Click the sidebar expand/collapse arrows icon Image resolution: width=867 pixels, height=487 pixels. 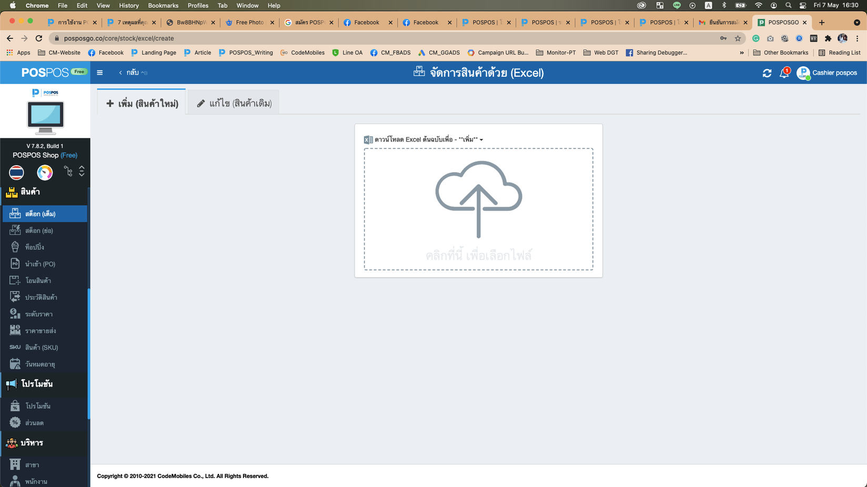[x=82, y=171]
